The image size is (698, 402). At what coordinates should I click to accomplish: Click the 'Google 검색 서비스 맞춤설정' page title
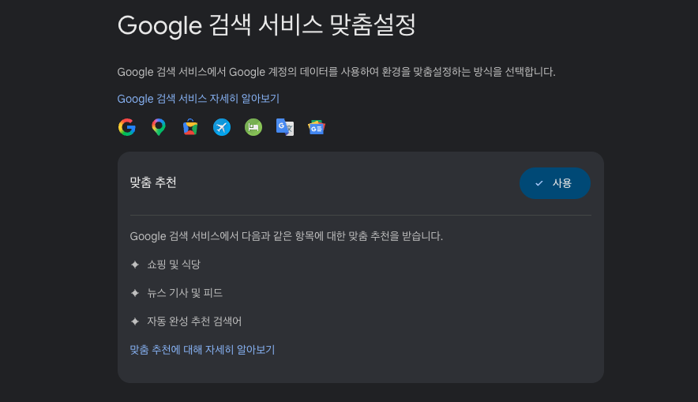pyautogui.click(x=267, y=25)
